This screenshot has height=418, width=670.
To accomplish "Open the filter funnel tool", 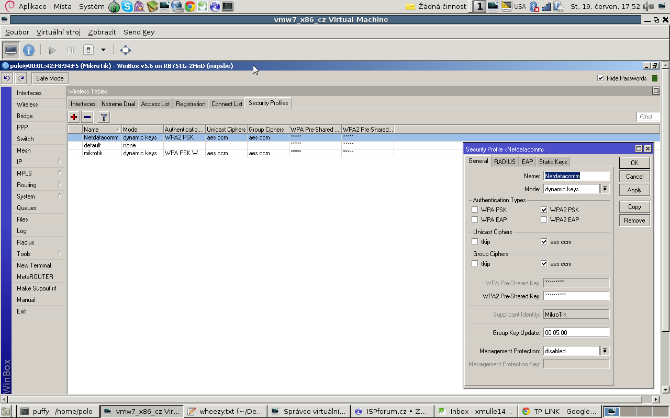I will click(x=104, y=117).
